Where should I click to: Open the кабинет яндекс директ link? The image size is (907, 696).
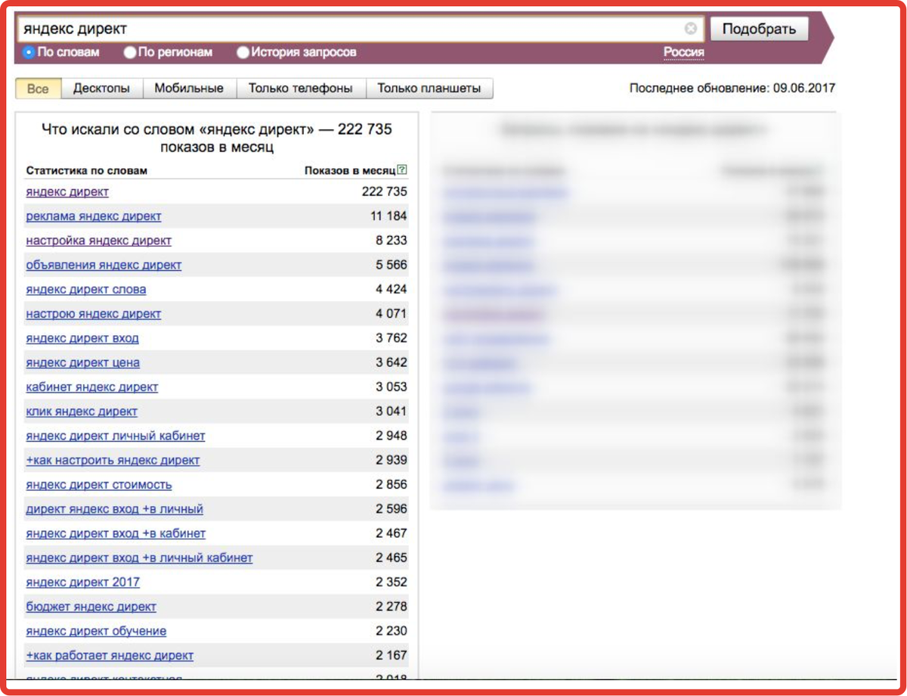92,387
